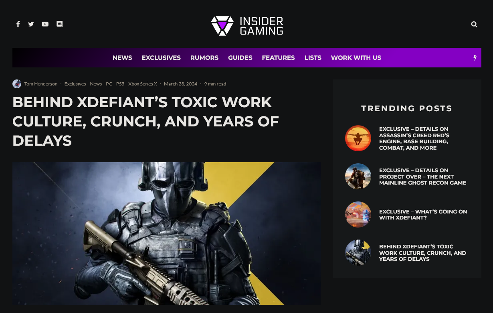
Task: Open the Twitter social icon
Action: pyautogui.click(x=31, y=24)
